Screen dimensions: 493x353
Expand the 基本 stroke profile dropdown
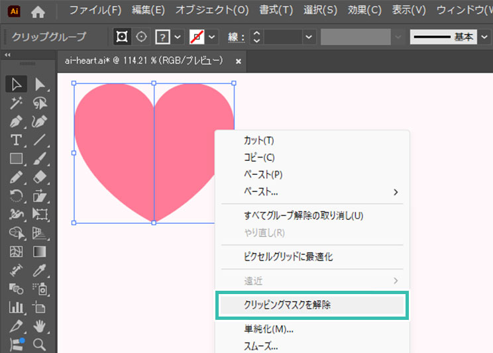coord(484,37)
